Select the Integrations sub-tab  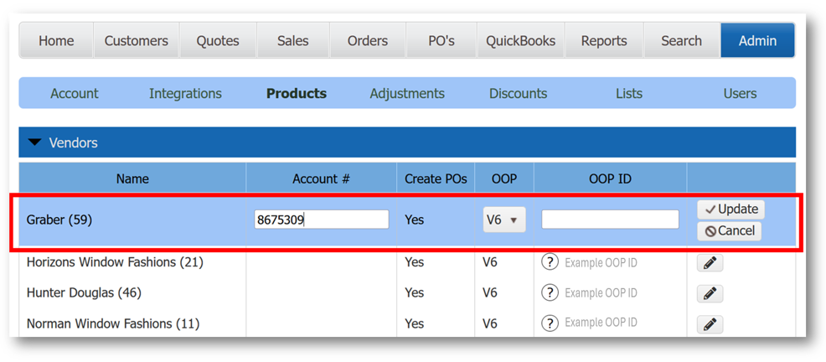pyautogui.click(x=185, y=93)
